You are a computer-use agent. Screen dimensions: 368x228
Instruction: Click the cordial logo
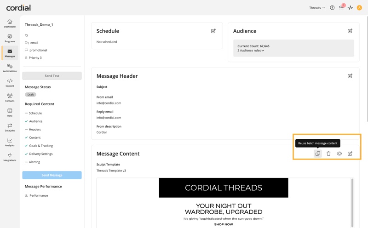(18, 8)
